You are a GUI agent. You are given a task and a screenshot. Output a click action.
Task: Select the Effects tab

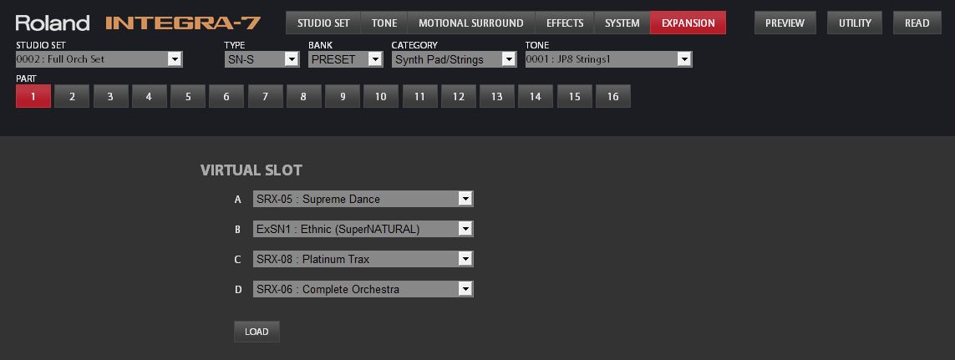tap(565, 23)
